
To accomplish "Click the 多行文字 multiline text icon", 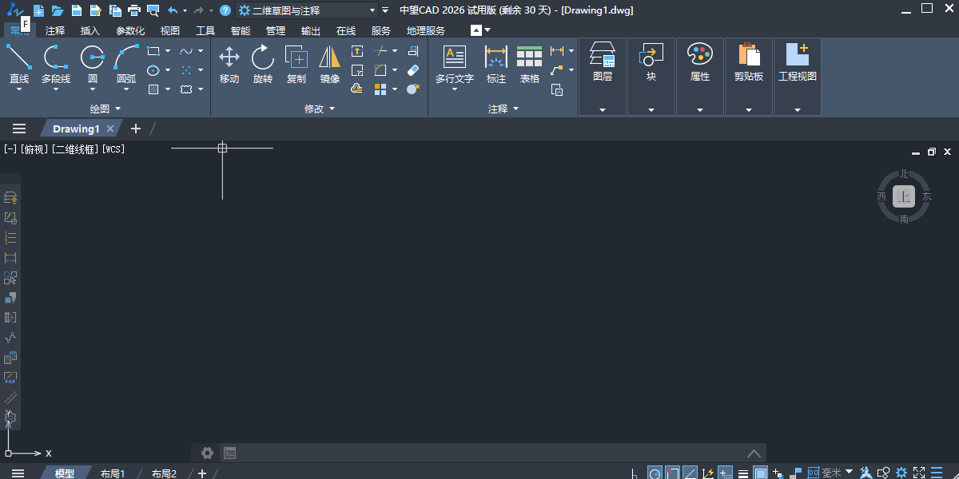I will click(x=454, y=57).
